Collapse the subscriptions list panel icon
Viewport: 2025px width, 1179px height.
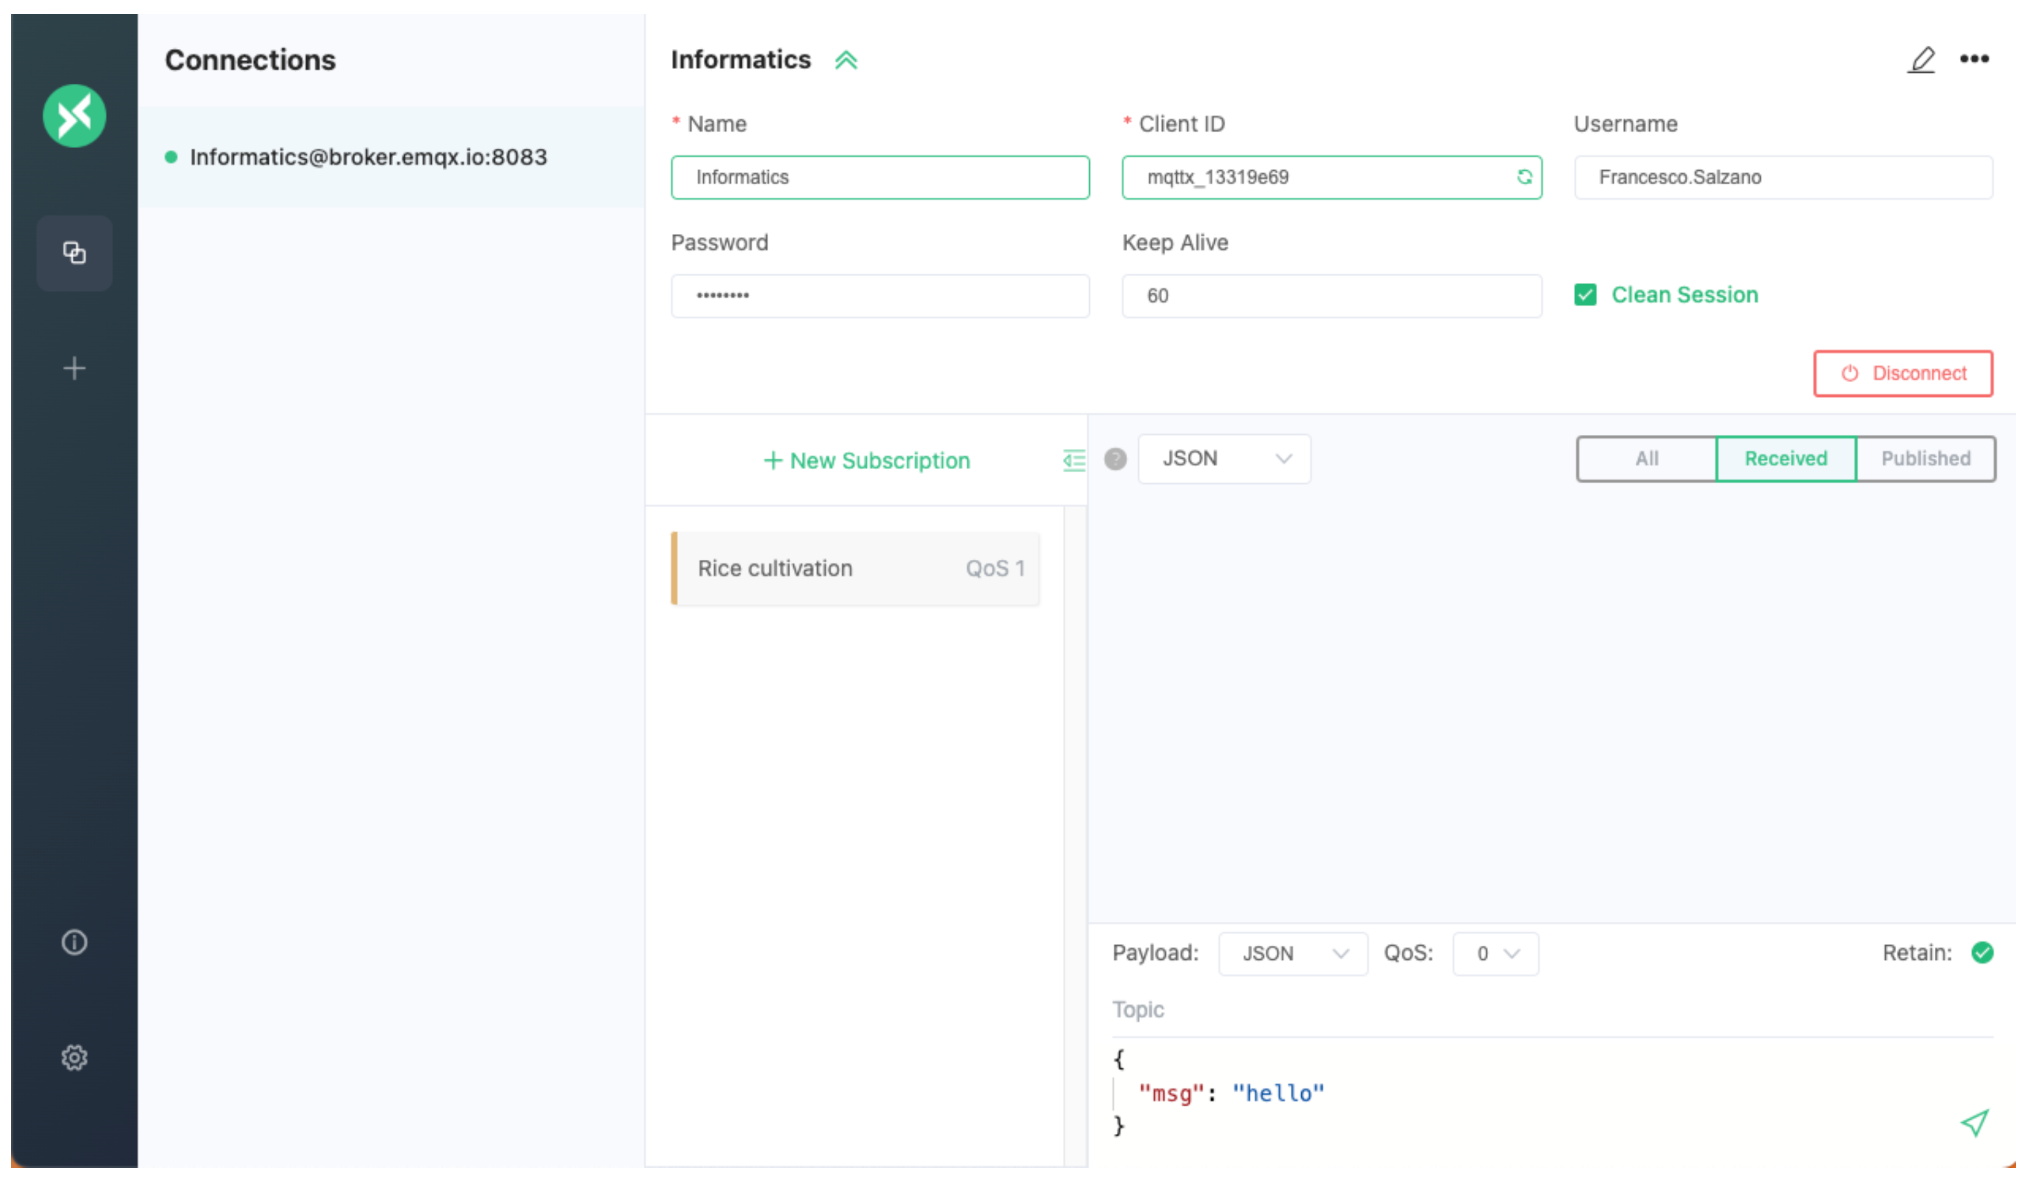coord(1074,460)
